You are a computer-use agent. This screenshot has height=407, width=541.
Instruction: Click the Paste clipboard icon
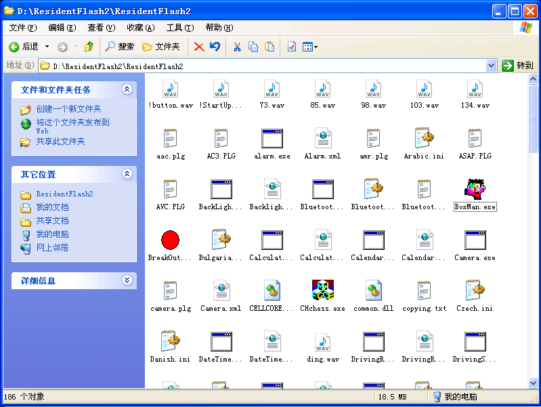(269, 47)
